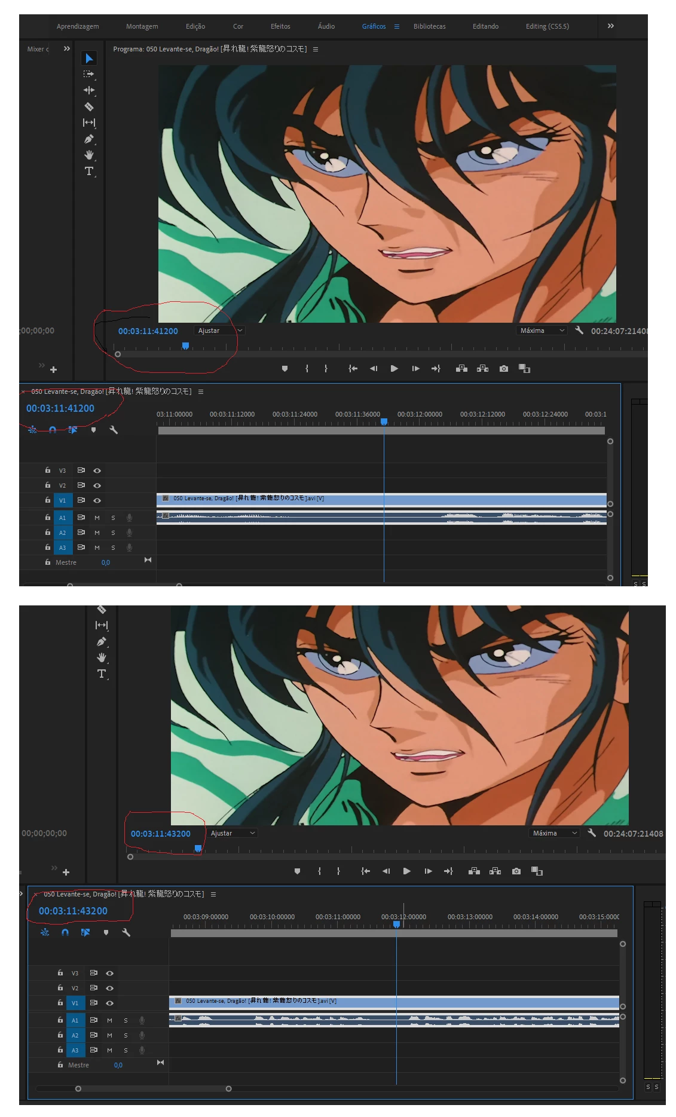Pick the Slip tool in upper screenshot

click(89, 123)
